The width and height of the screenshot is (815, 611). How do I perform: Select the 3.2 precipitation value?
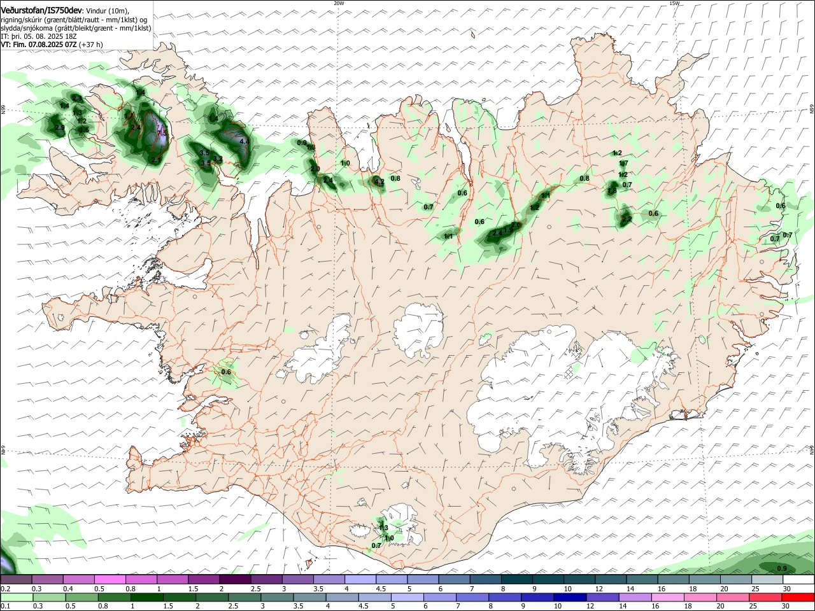click(217, 159)
